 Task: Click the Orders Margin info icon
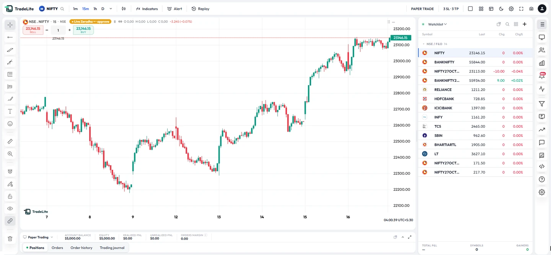(205, 235)
